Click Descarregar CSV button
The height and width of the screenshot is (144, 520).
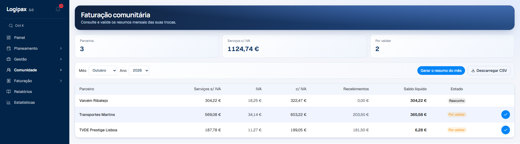(x=489, y=71)
